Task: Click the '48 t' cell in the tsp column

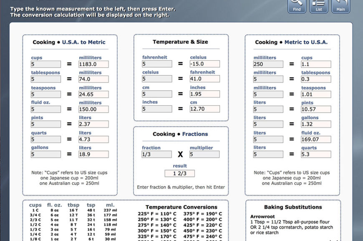Action: click(x=91, y=210)
